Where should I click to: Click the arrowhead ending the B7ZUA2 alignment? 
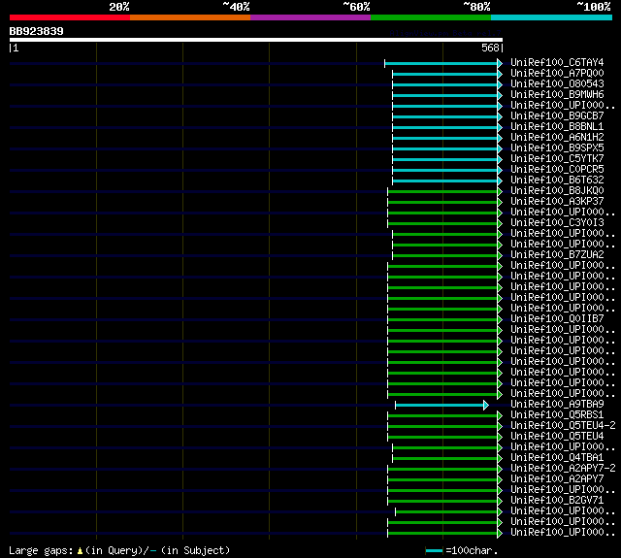(x=500, y=256)
